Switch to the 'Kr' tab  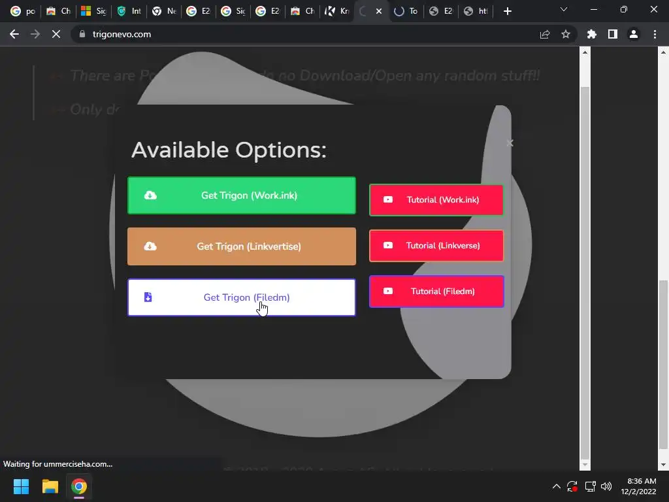[x=337, y=11]
